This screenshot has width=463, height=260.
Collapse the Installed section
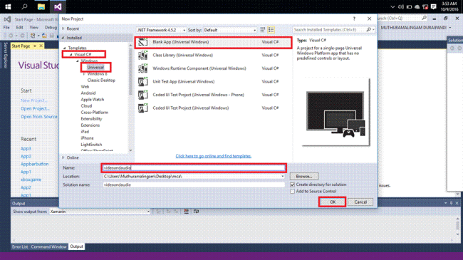[x=63, y=38]
